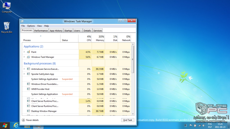The width and height of the screenshot is (230, 129).
Task: Open the volume speaker tray icon
Action: [x=204, y=125]
